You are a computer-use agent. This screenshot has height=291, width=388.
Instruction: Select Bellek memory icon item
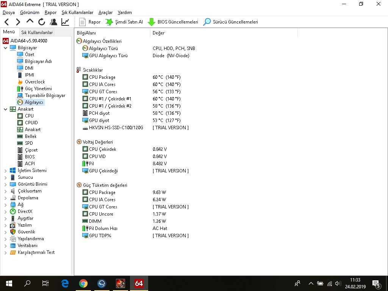(x=20, y=136)
